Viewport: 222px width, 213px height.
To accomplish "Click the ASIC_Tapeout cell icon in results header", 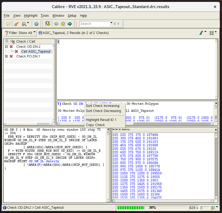I will 40,33.
